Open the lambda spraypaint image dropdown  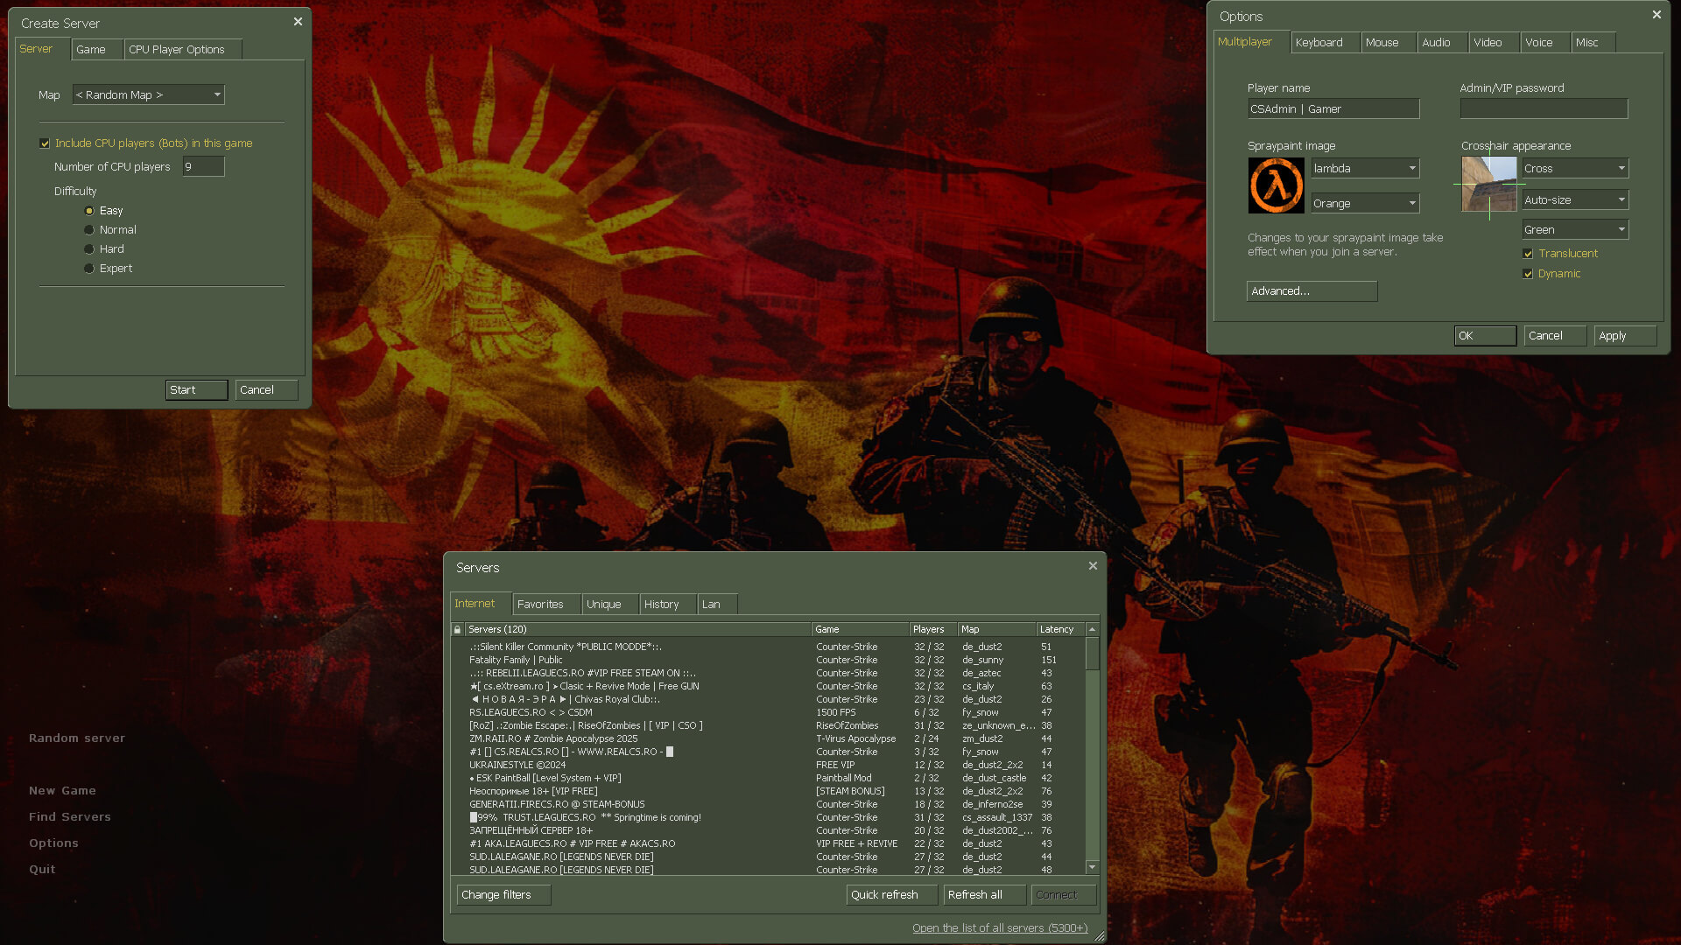coord(1365,168)
